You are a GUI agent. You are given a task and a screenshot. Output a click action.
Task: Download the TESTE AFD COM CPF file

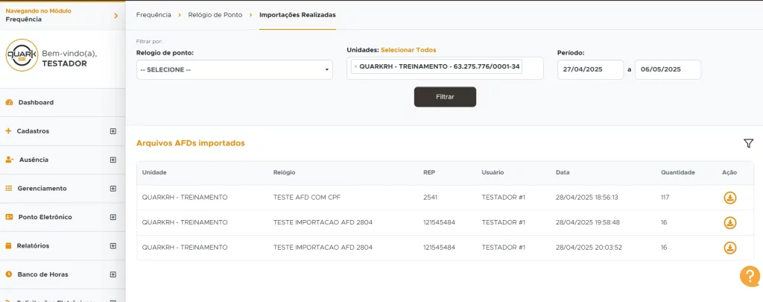coord(730,198)
